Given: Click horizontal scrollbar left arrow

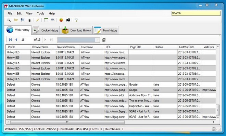Looking at the screenshot, I should click(8, 122).
